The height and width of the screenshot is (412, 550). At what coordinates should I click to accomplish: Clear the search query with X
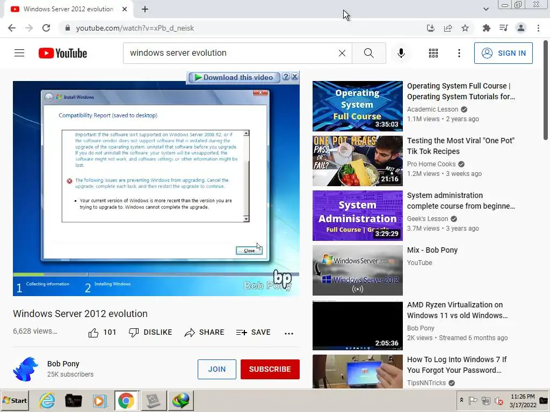342,53
